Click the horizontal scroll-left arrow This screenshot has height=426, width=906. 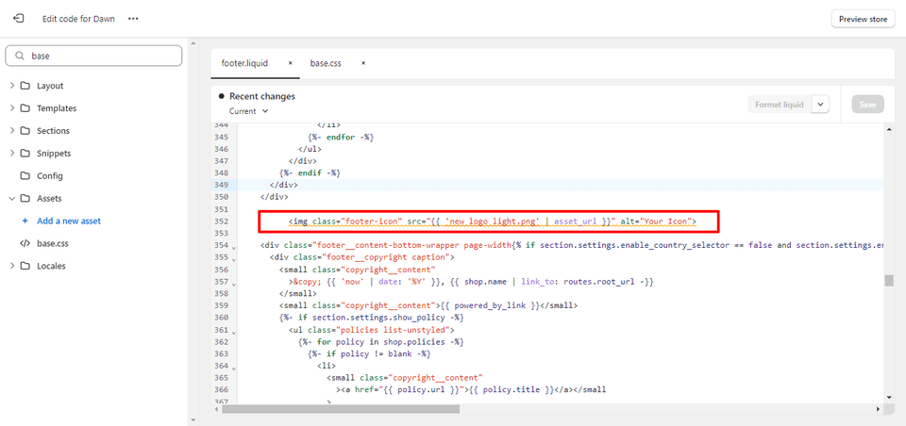(x=217, y=409)
